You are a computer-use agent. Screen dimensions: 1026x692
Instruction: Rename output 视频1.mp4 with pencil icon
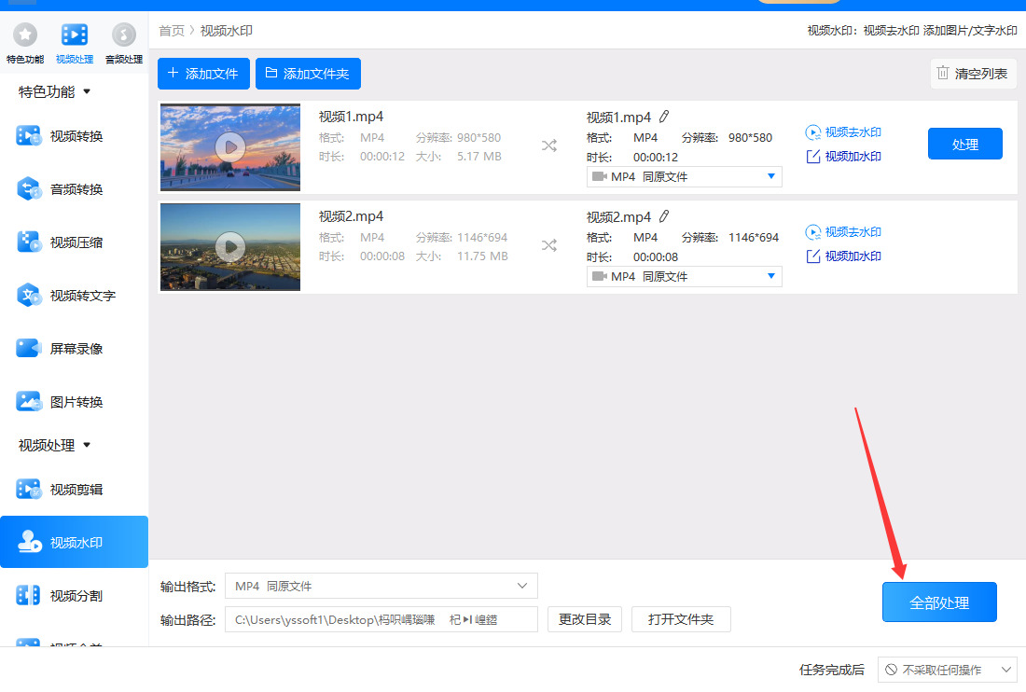[x=664, y=117]
